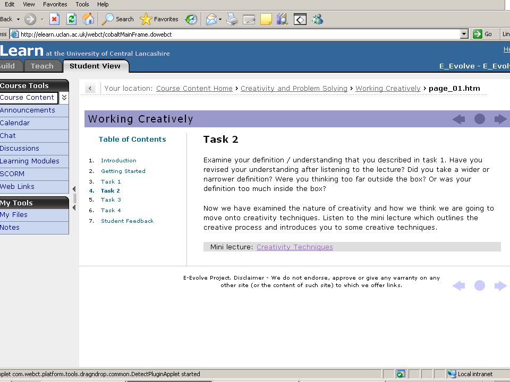This screenshot has height=382, width=510.
Task: Click the Research books icon
Action: pyautogui.click(x=282, y=19)
